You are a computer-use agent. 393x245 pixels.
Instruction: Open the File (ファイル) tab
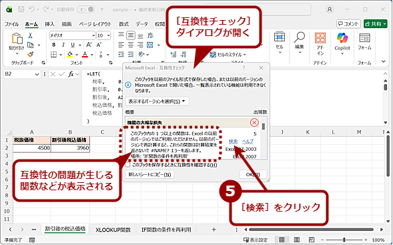tap(11, 24)
